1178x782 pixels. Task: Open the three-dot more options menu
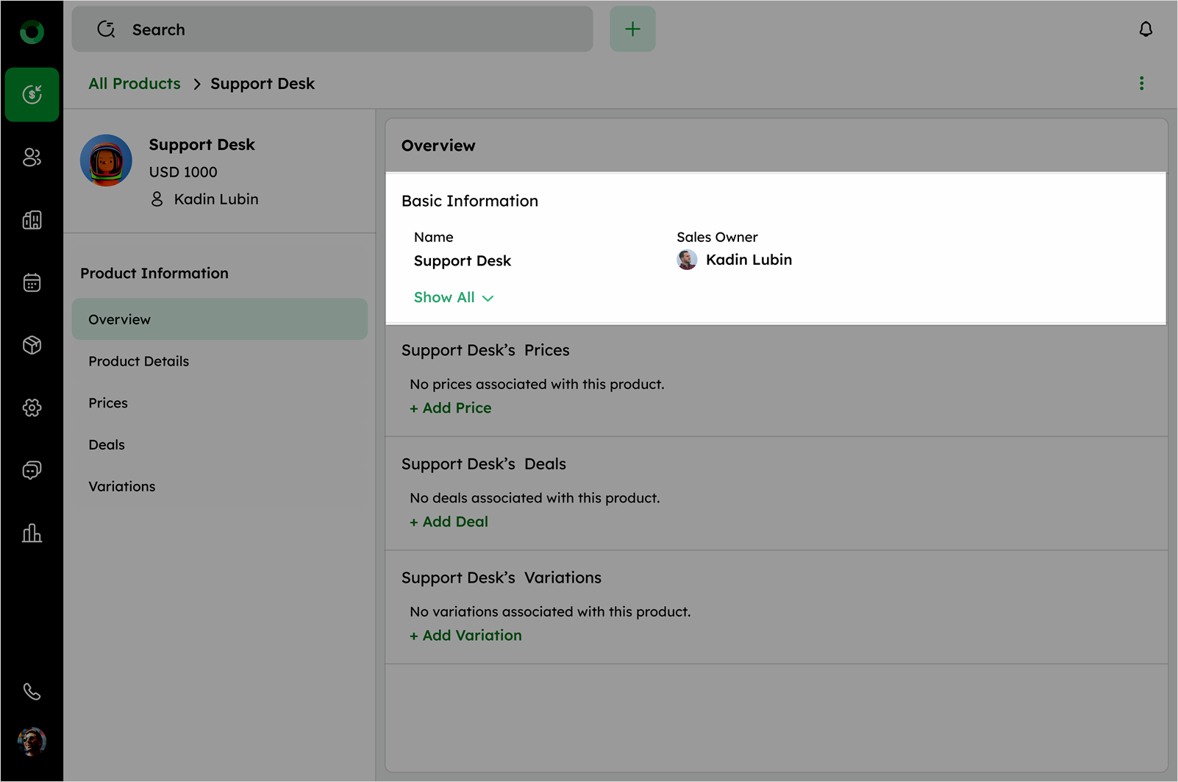pos(1141,83)
